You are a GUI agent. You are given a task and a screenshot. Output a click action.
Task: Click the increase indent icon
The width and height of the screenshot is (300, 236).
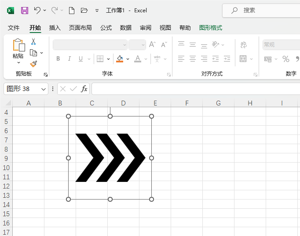coord(227,58)
